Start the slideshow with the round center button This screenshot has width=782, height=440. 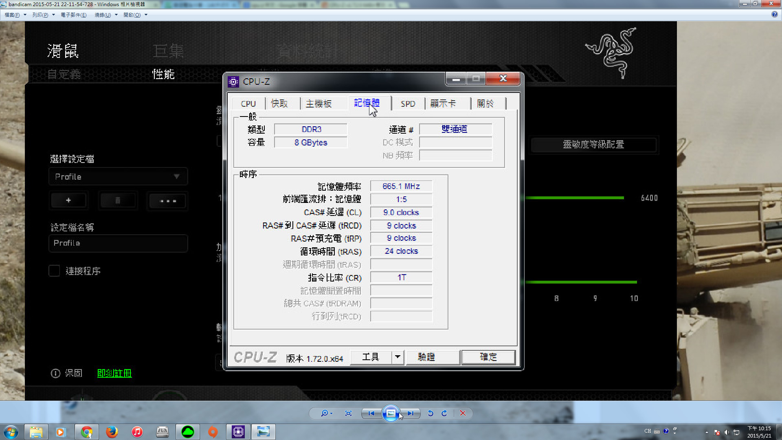[x=390, y=413]
